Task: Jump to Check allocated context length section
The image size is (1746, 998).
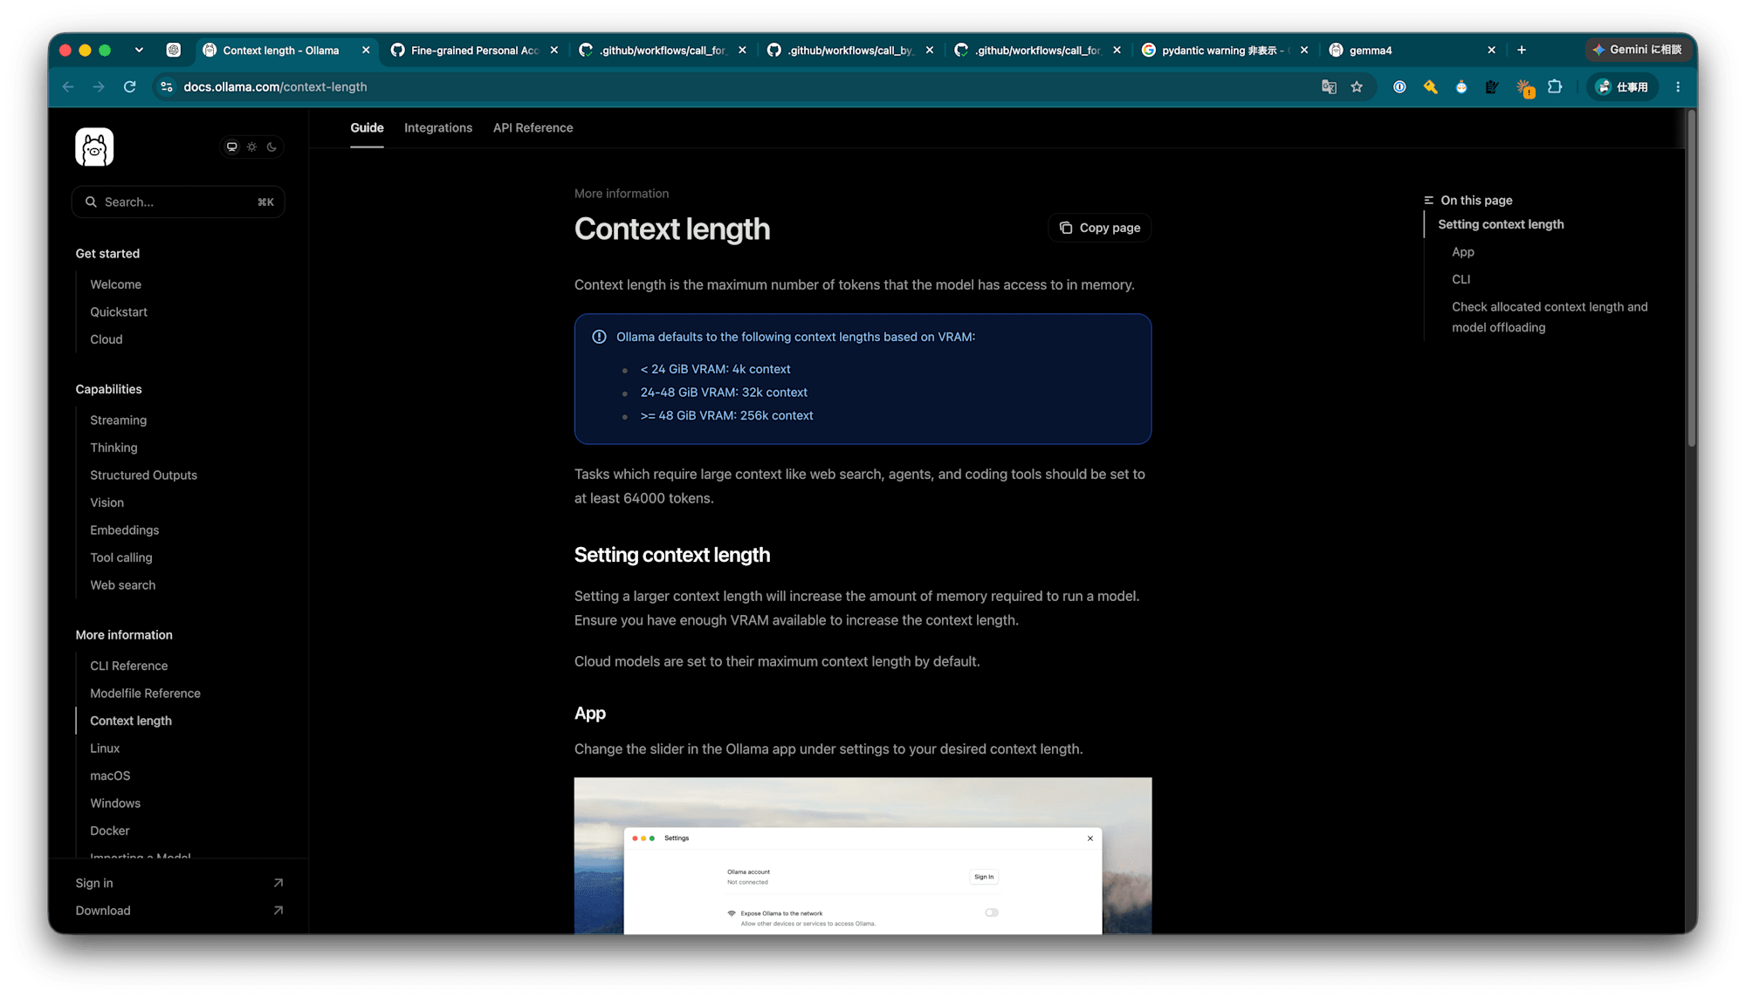Action: [1550, 317]
